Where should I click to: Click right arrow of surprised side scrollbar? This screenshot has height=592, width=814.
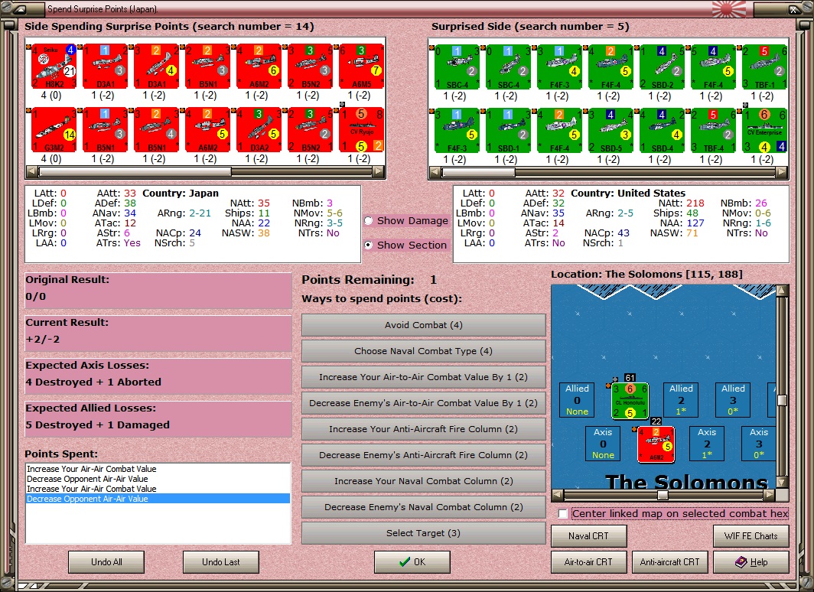782,172
